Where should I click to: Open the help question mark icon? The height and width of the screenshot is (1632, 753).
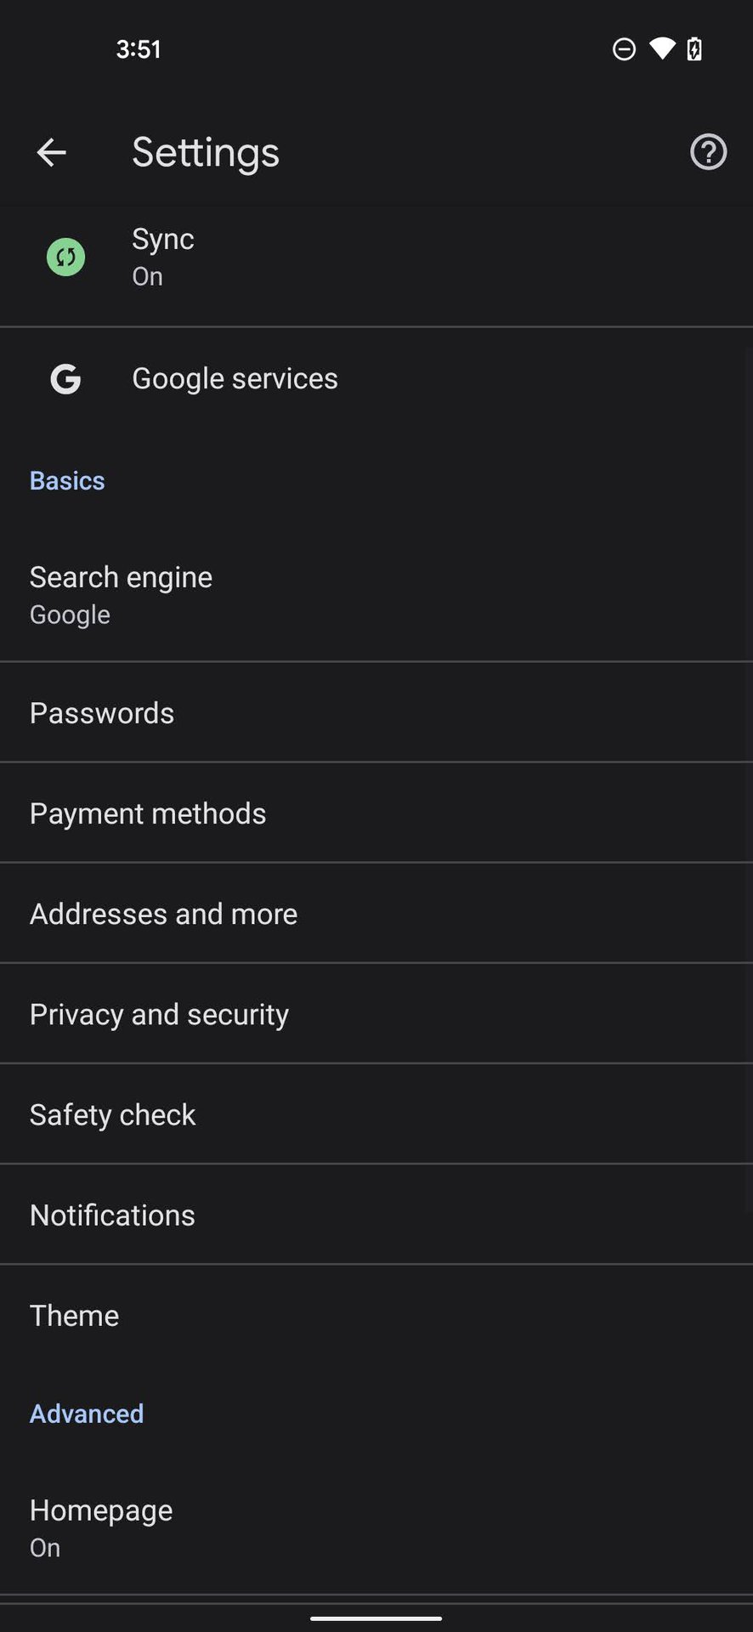coord(708,153)
